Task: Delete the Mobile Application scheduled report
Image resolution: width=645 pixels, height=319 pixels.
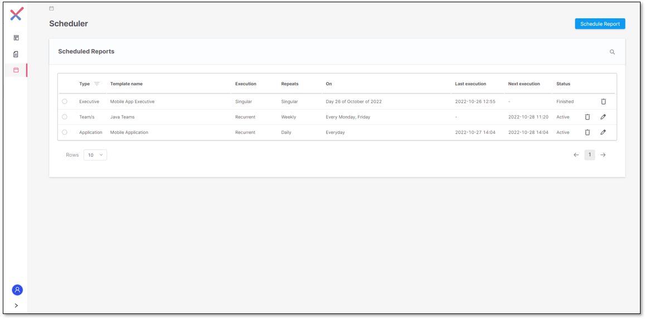Action: pyautogui.click(x=587, y=133)
